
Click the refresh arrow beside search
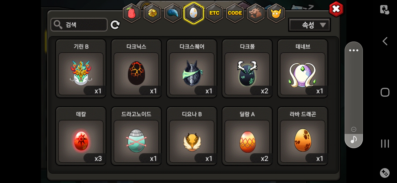pos(115,25)
